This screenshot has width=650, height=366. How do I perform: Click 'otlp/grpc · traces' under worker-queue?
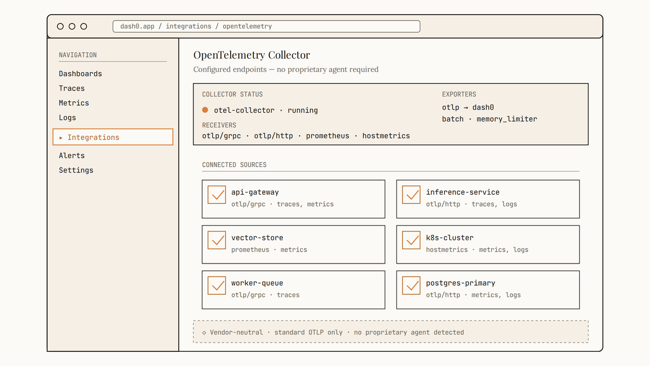click(x=265, y=296)
